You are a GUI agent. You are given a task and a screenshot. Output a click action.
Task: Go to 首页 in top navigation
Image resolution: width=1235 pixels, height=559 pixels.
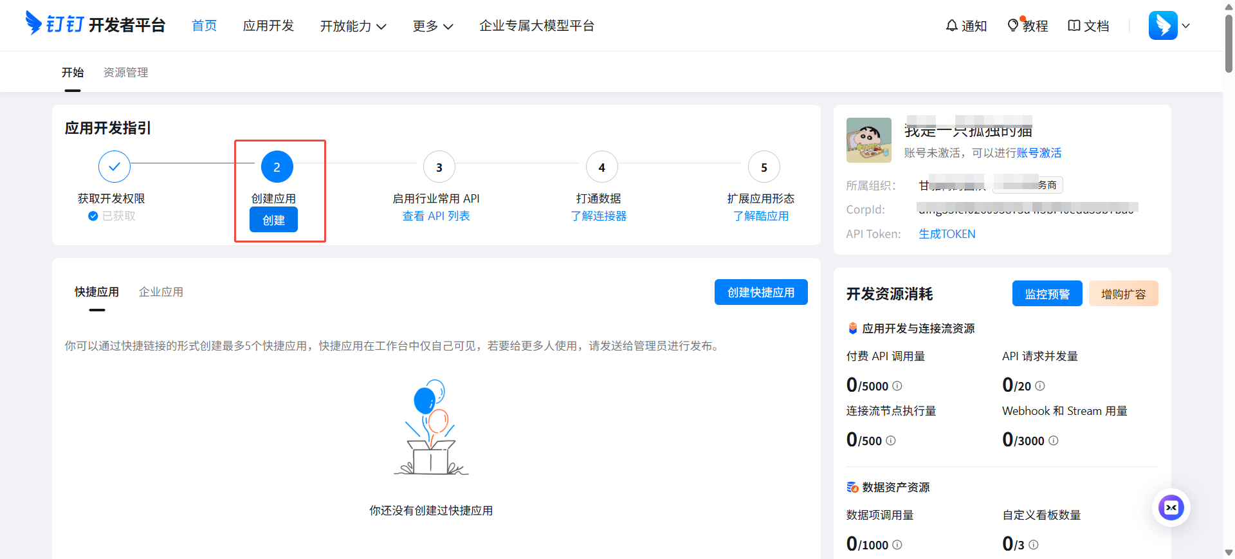point(205,26)
